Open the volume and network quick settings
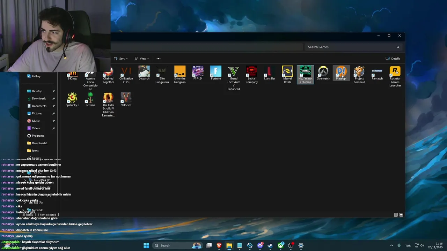This screenshot has width=447, height=251. click(x=419, y=245)
